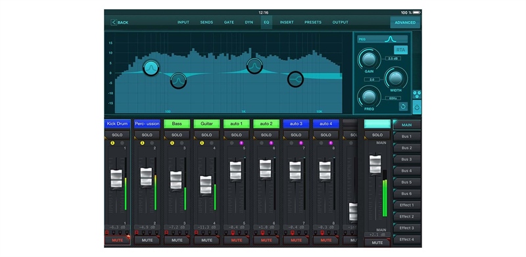Viewport: 526px width, 257px height.
Task: Select the Bus 4 mix
Action: tap(406, 171)
